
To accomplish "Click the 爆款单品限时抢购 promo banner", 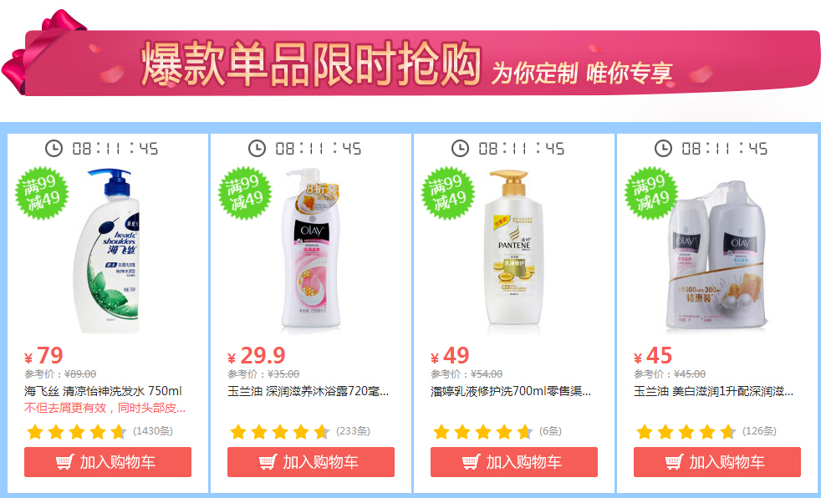I will click(410, 62).
